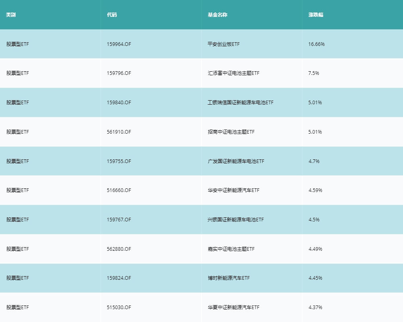Select fund code 159755.OF
The height and width of the screenshot is (322, 403).
coord(119,161)
